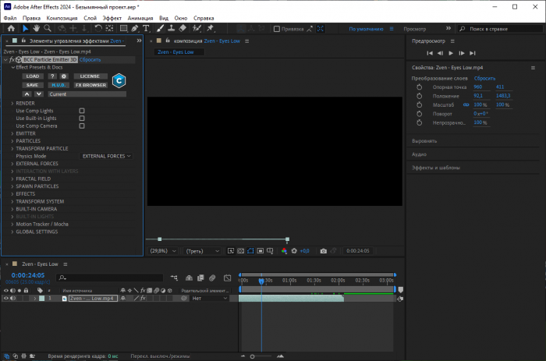Viewport: 546px width, 361px height.
Task: Select the Hand tool in the toolbar
Action: coord(36,28)
